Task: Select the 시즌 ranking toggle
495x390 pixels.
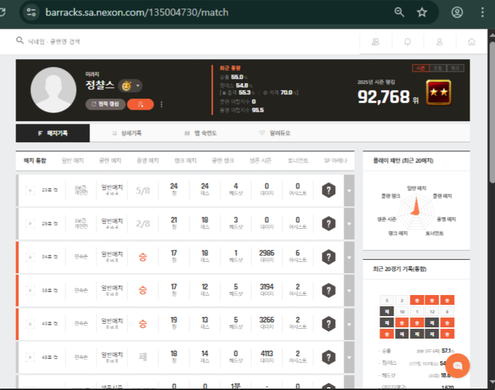Action: (420, 68)
